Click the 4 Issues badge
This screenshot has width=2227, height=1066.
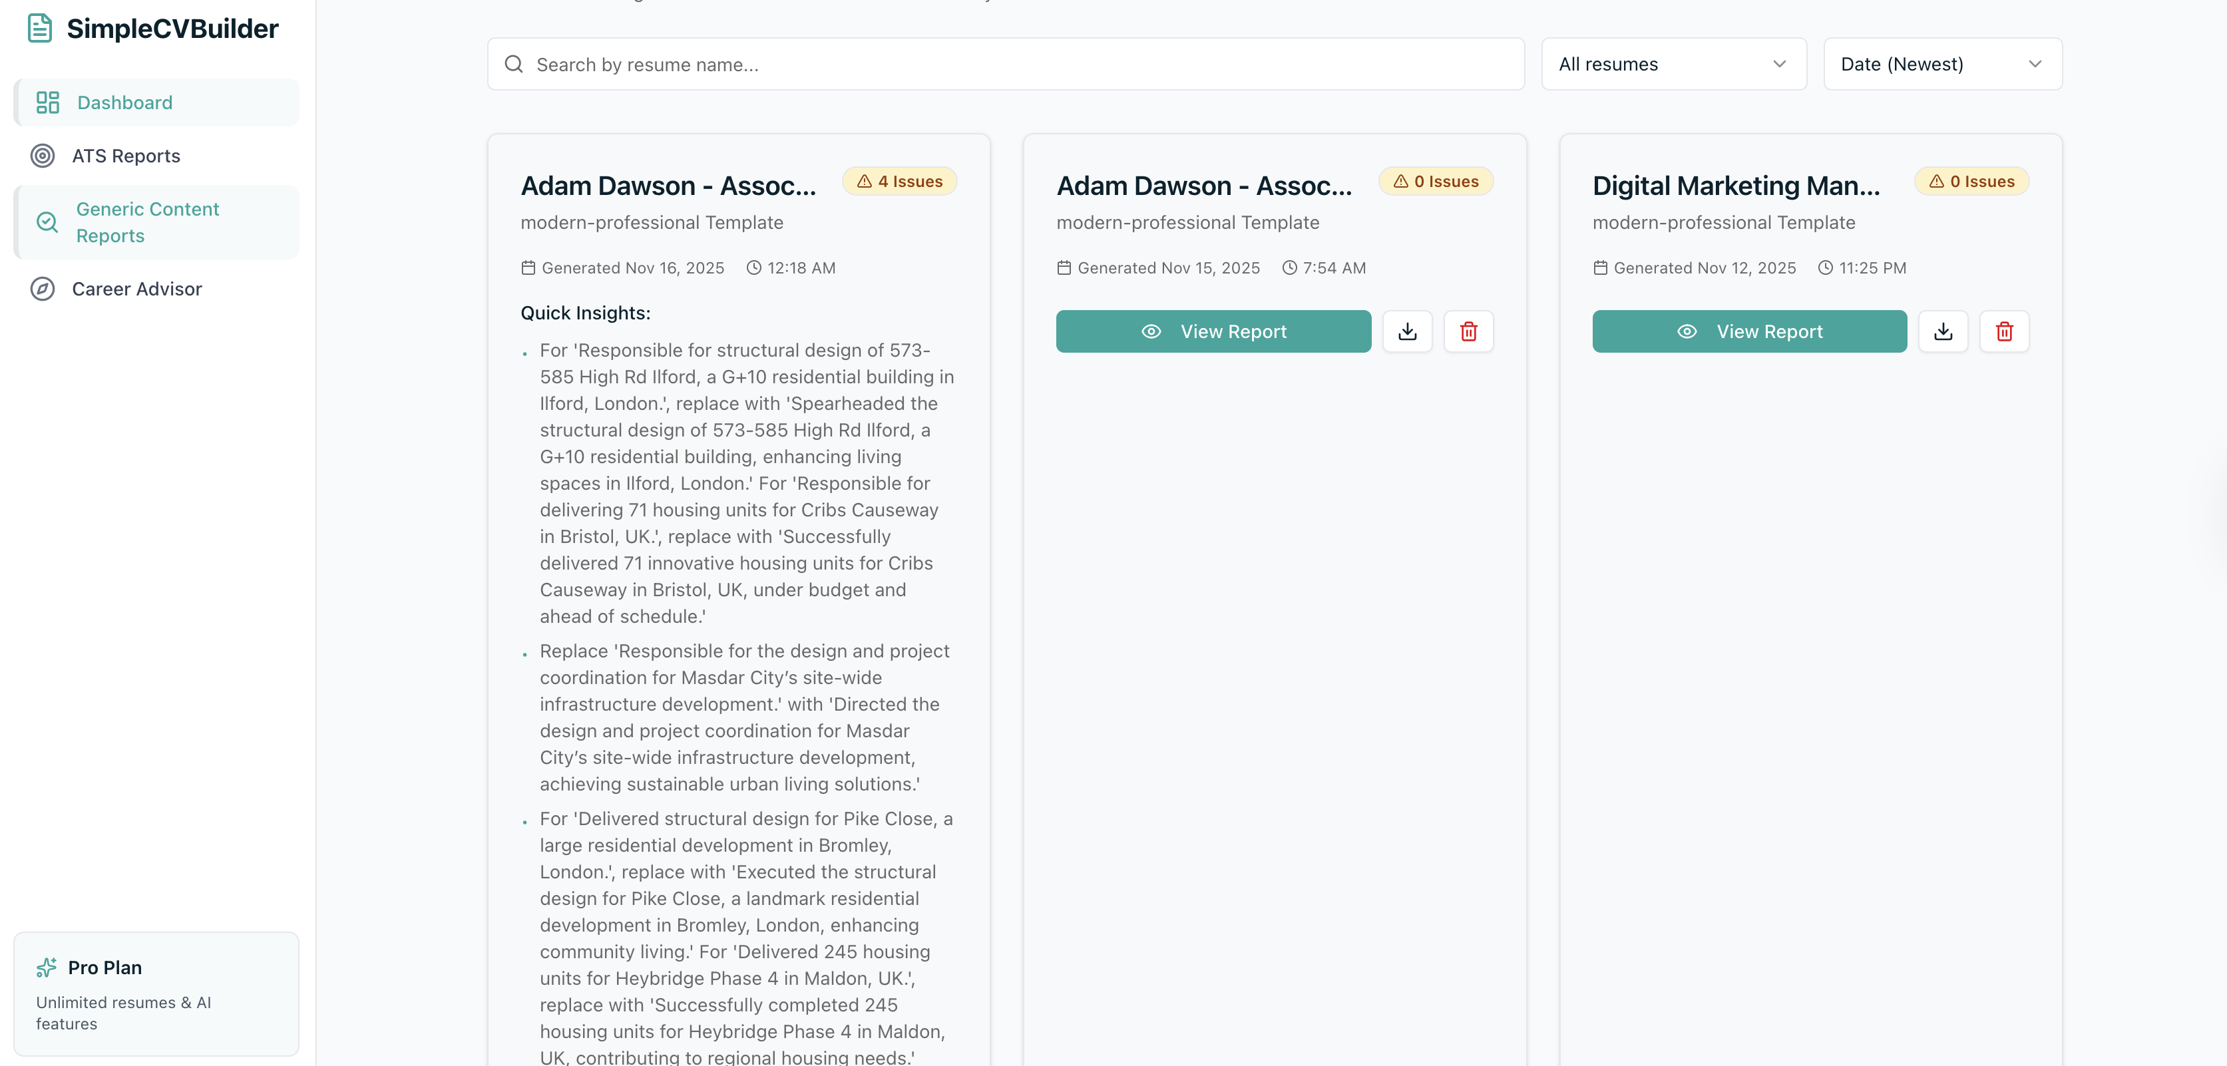click(x=899, y=182)
